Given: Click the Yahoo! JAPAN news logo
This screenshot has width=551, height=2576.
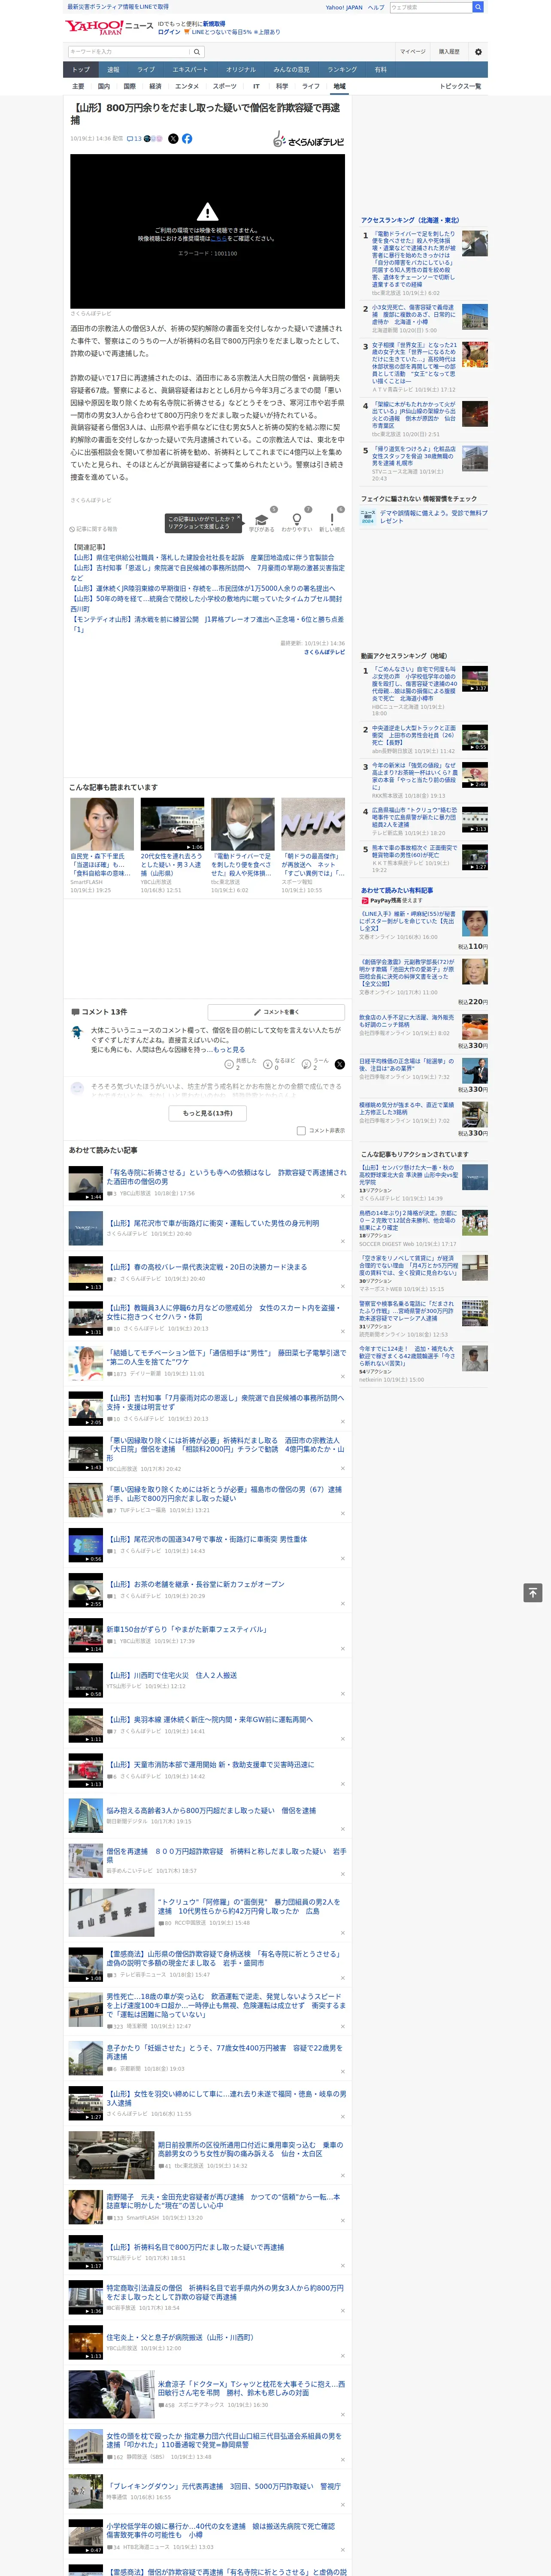Looking at the screenshot, I should pos(109,27).
